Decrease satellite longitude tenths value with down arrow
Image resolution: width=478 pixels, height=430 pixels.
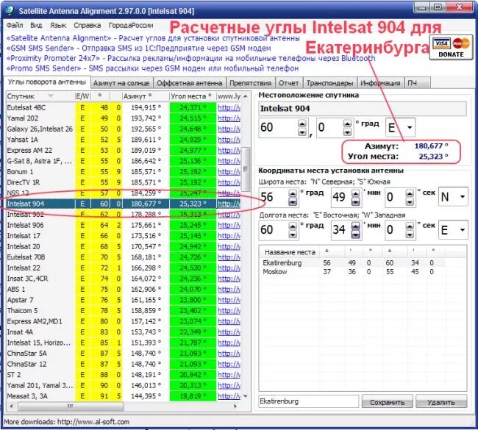(347, 132)
